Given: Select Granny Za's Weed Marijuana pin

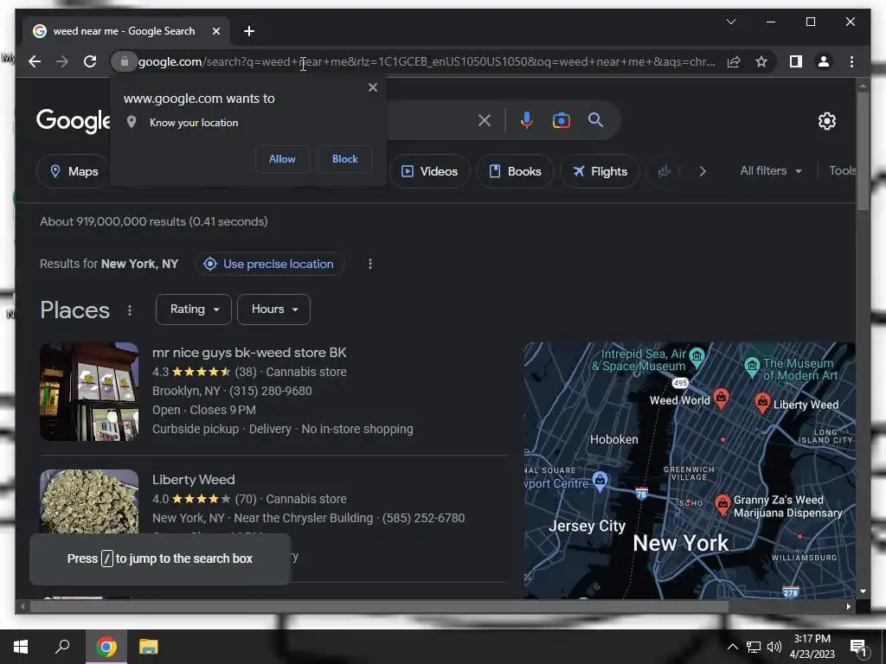Looking at the screenshot, I should (722, 504).
